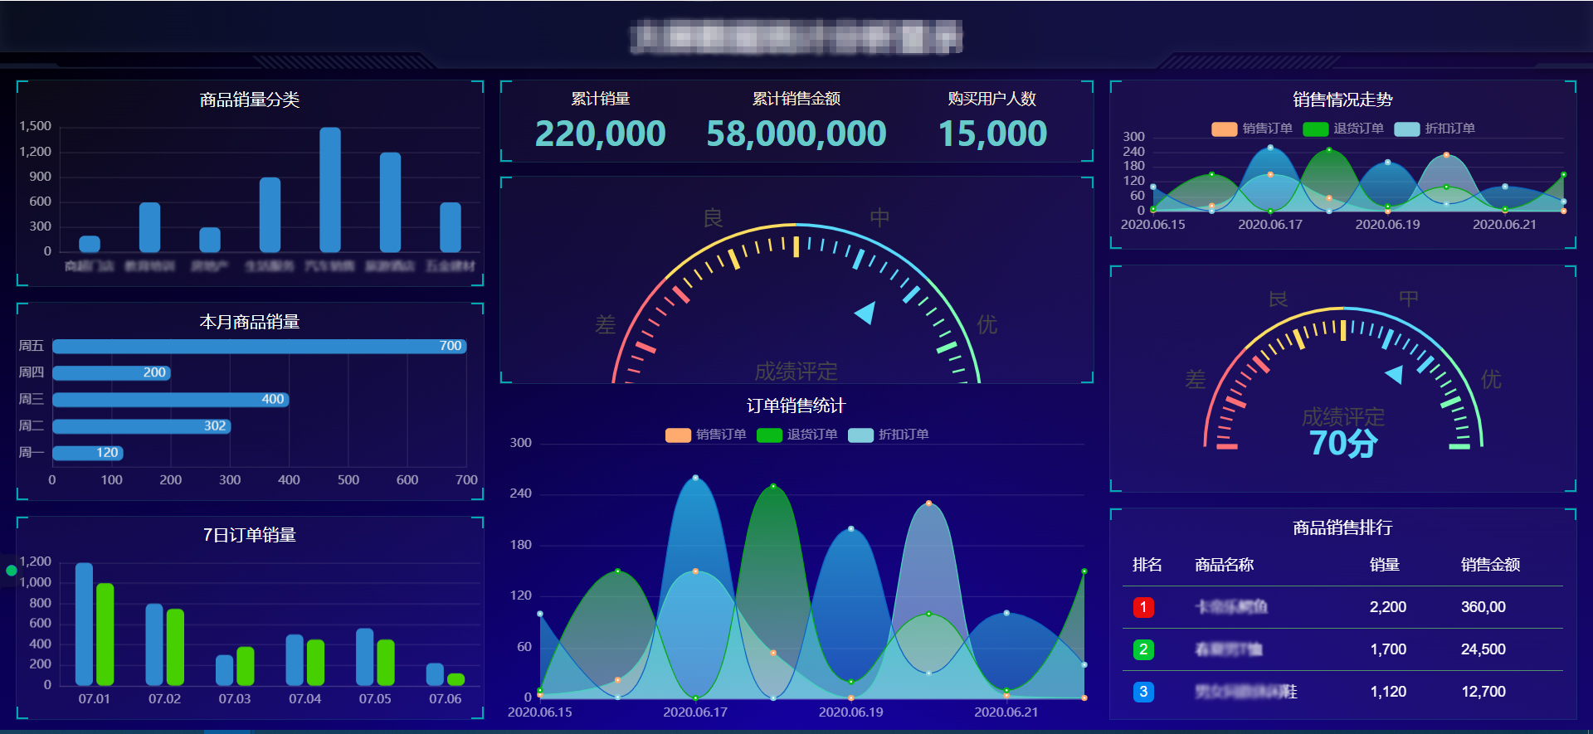Click the 1,700 sales cell in rank 2 row
The width and height of the screenshot is (1593, 734).
[1388, 649]
